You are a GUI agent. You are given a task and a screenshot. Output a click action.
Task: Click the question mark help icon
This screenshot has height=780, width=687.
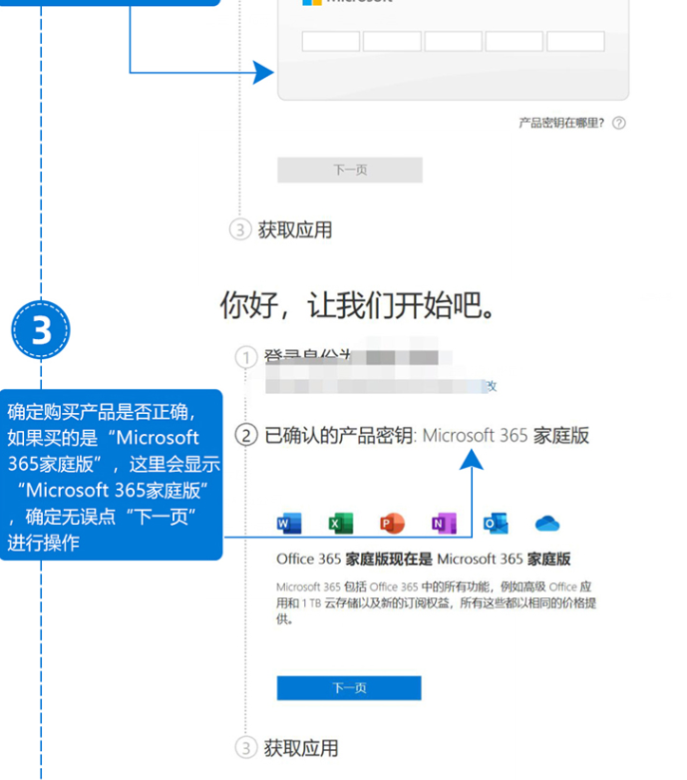tap(619, 123)
